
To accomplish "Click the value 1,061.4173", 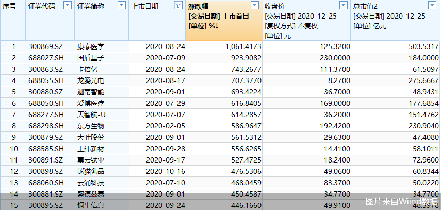I will coord(243,46).
